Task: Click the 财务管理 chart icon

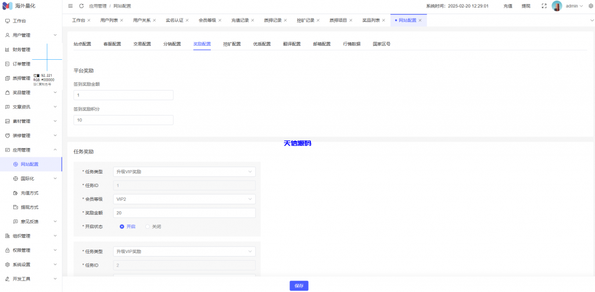Action: (7, 50)
